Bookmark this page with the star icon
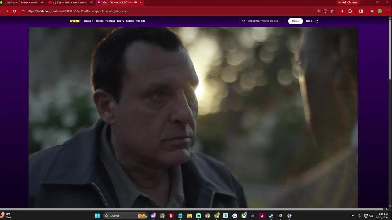 332,11
